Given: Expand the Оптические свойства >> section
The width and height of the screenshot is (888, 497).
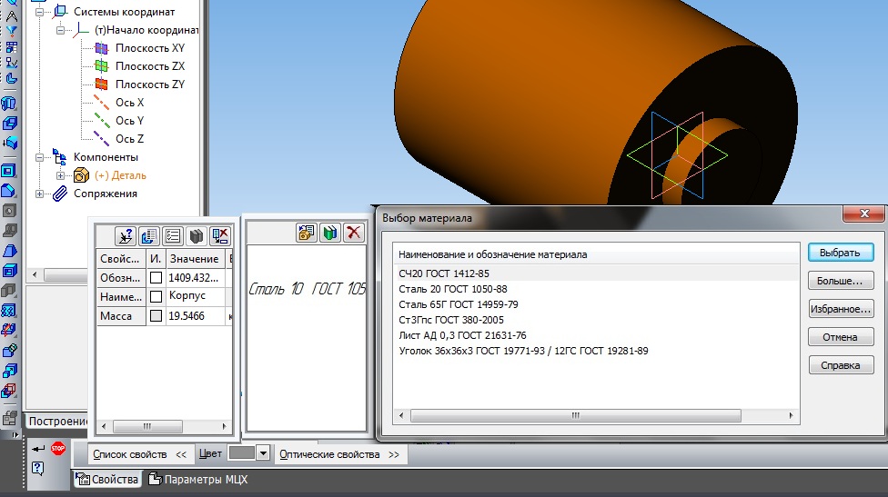Looking at the screenshot, I should [339, 454].
